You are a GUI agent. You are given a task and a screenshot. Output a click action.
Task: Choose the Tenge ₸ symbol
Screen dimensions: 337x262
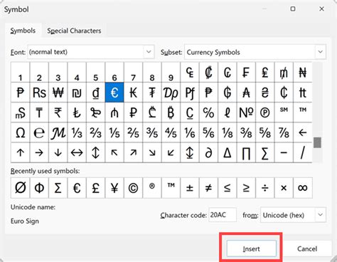pos(39,112)
